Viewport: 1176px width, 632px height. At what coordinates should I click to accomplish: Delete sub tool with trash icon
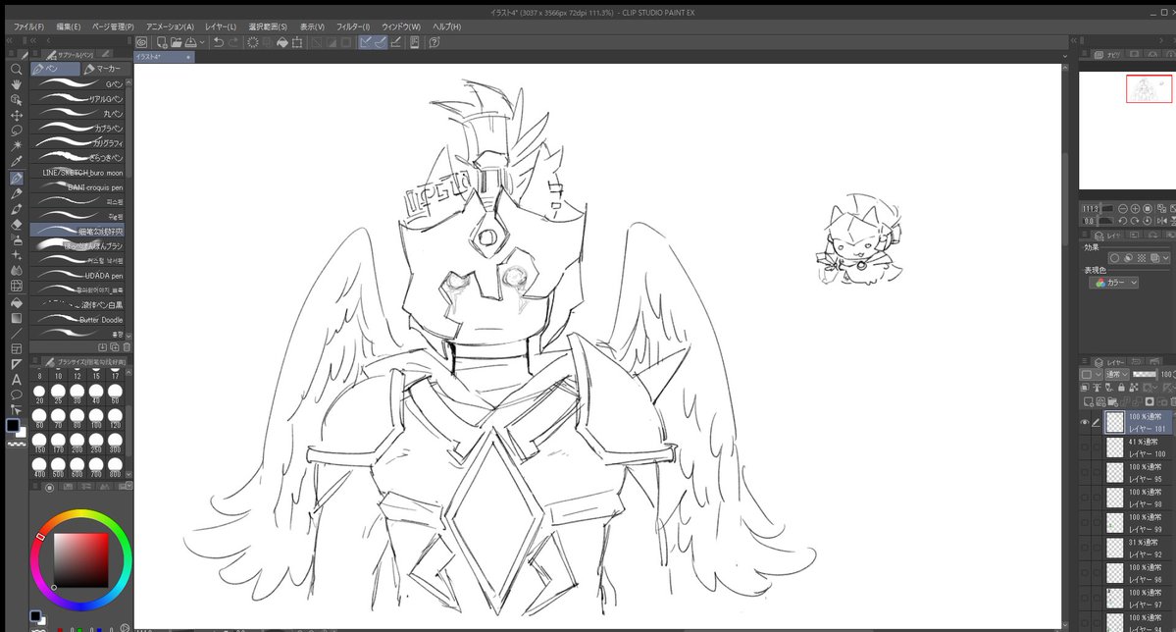[x=126, y=347]
